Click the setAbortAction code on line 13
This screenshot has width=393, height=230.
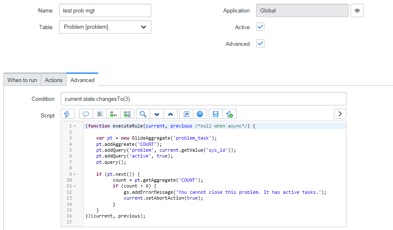click(x=163, y=198)
